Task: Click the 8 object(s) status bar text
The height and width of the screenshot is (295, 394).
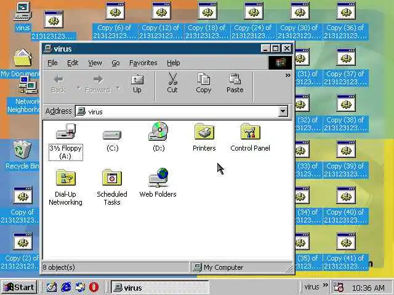Action: pyautogui.click(x=58, y=267)
